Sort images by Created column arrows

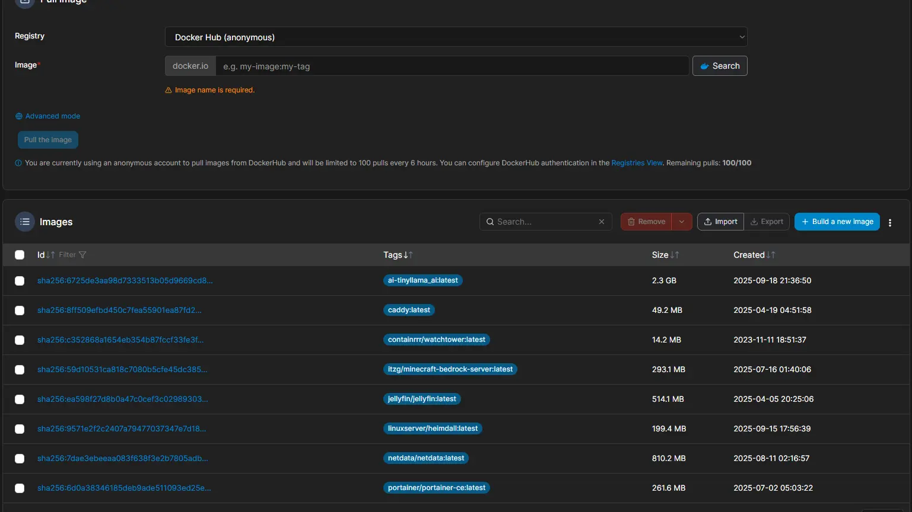[771, 255]
